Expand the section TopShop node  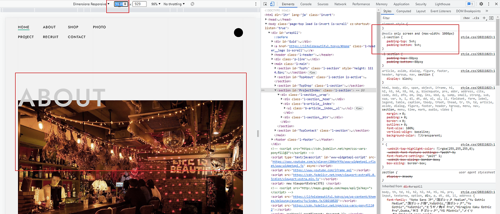coord(276,86)
